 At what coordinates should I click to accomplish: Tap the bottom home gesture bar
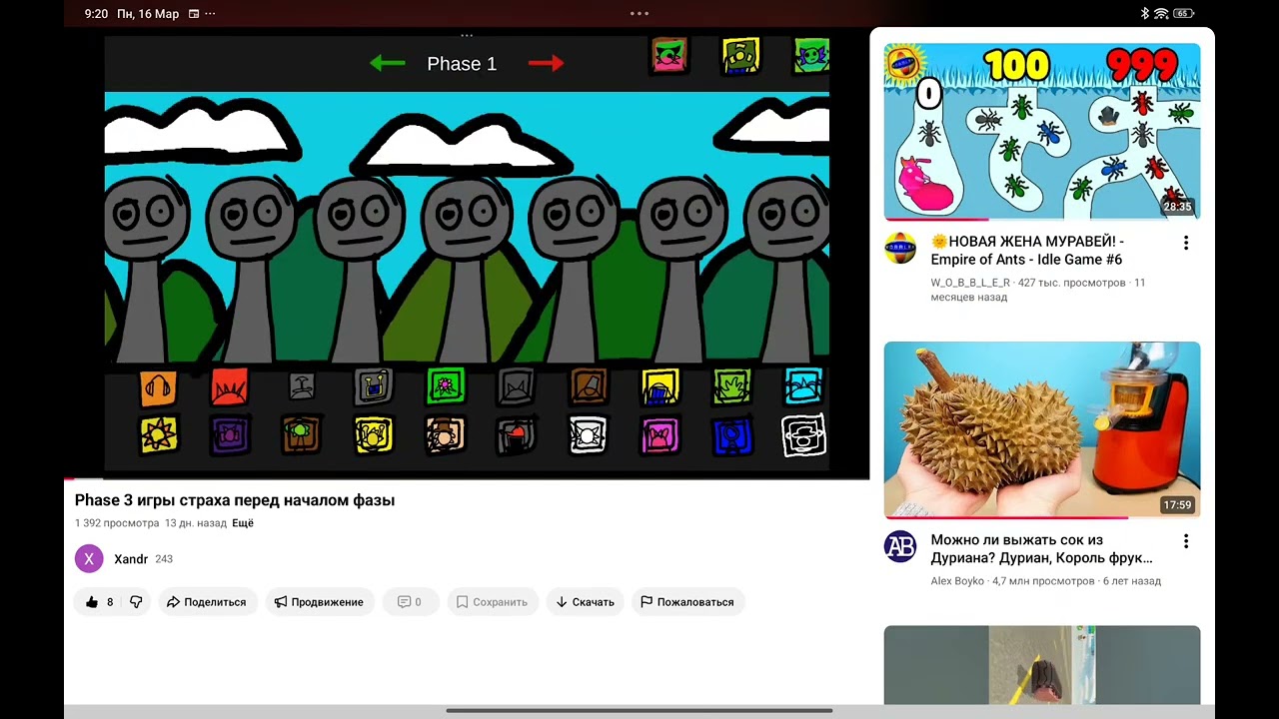639,711
